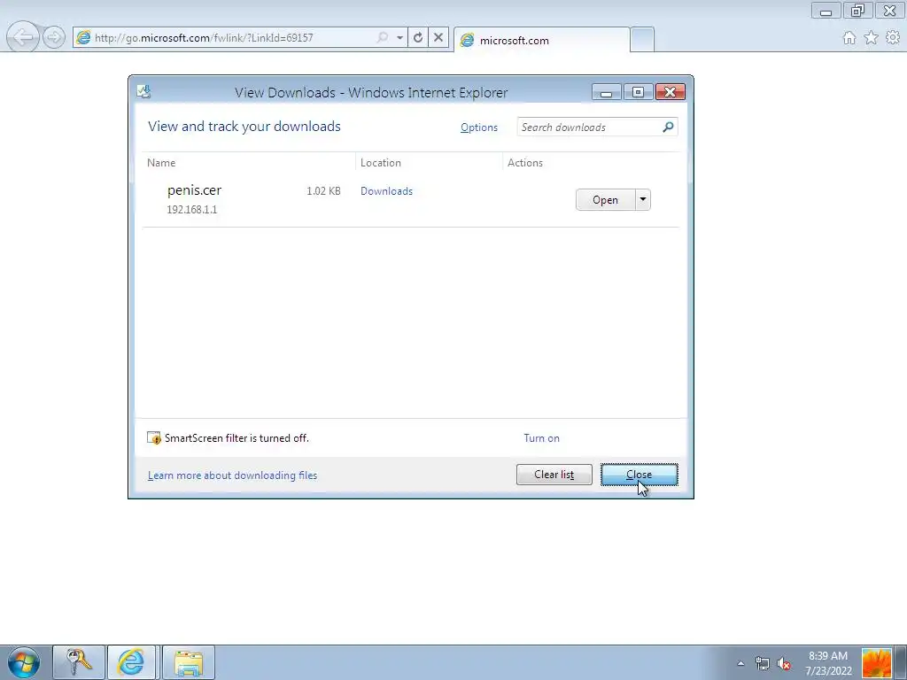Click the keys app taskbar icon

coord(79,662)
